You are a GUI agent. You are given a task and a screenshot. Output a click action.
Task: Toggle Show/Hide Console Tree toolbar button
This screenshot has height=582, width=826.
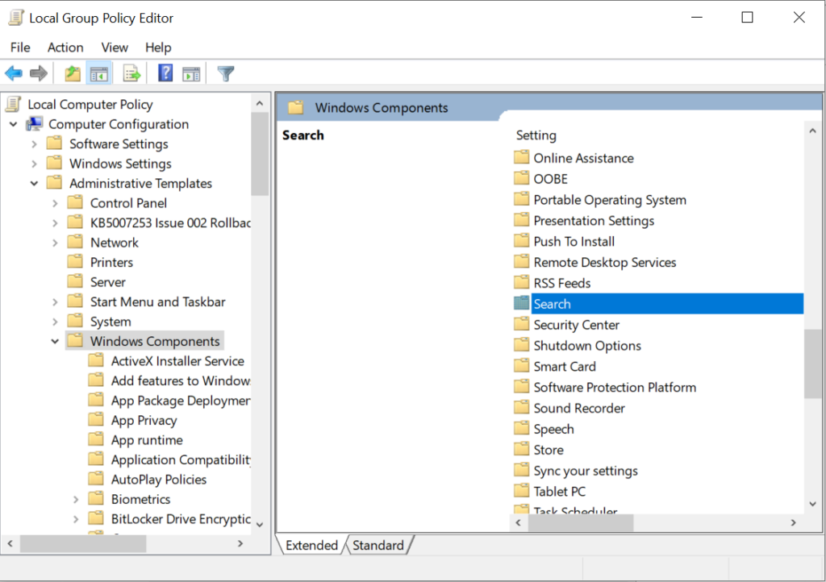(99, 74)
